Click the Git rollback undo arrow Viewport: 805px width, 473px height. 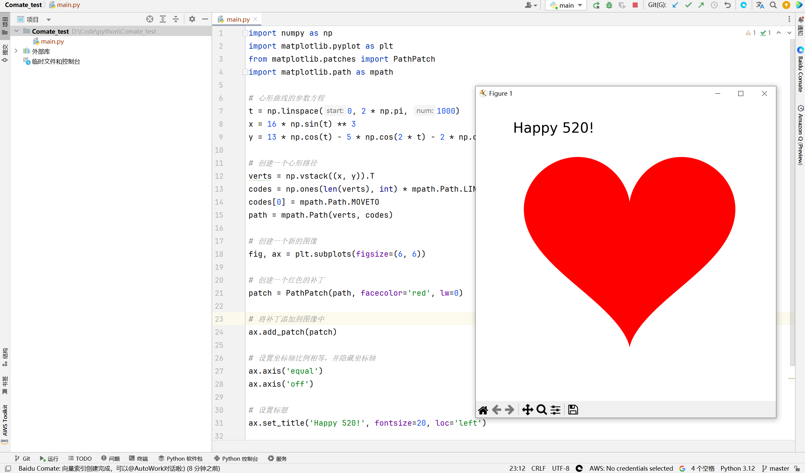pyautogui.click(x=728, y=5)
